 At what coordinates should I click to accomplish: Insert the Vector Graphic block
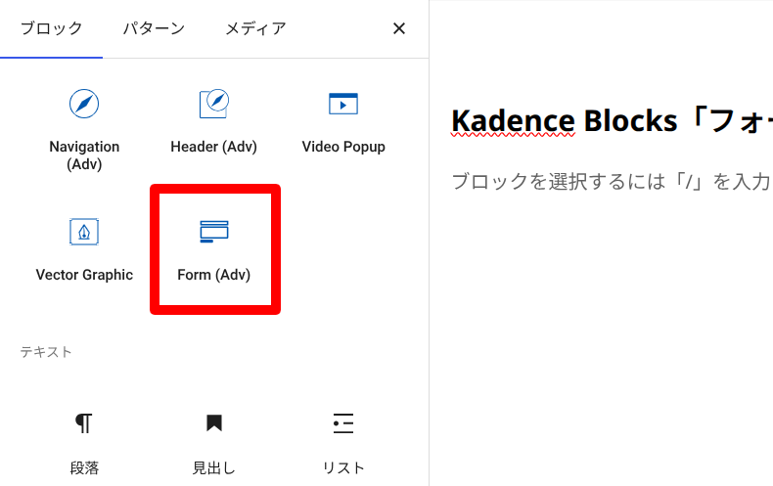pyautogui.click(x=84, y=249)
